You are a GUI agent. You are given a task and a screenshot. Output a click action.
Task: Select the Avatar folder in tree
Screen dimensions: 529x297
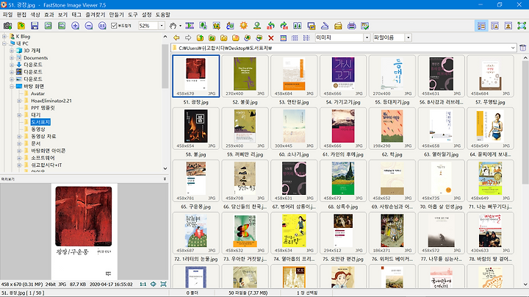coord(37,93)
